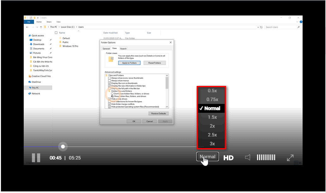Click the video timeline track
Viewport: 326px width, 193px height.
[x=110, y=147]
